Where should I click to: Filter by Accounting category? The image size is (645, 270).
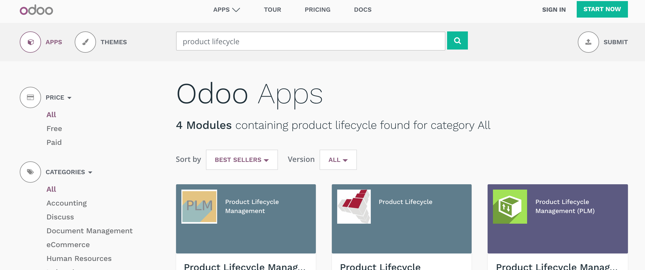67,203
